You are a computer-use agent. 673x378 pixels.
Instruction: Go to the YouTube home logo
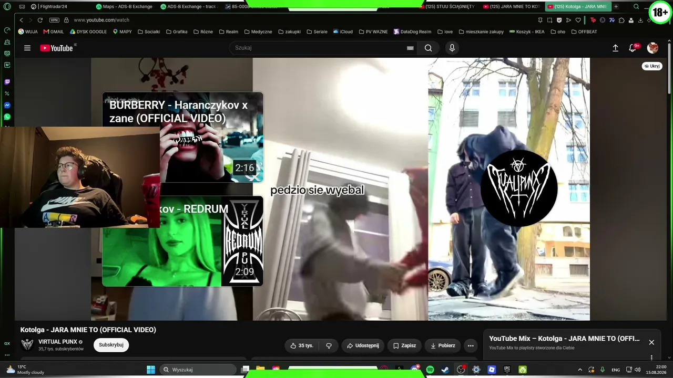[56, 48]
